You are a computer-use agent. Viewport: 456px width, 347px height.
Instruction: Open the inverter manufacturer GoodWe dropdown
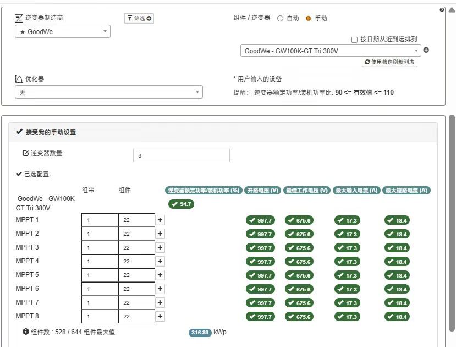63,31
